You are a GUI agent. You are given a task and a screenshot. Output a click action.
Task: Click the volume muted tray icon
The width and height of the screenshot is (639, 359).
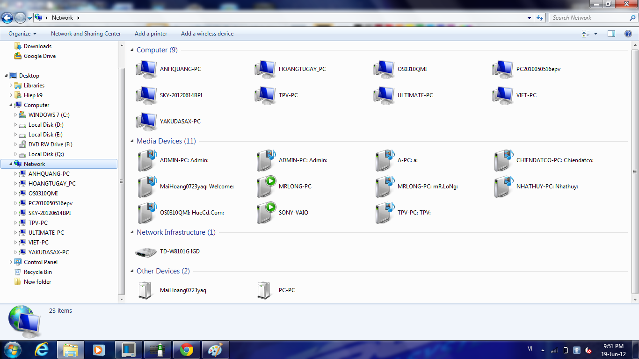588,350
